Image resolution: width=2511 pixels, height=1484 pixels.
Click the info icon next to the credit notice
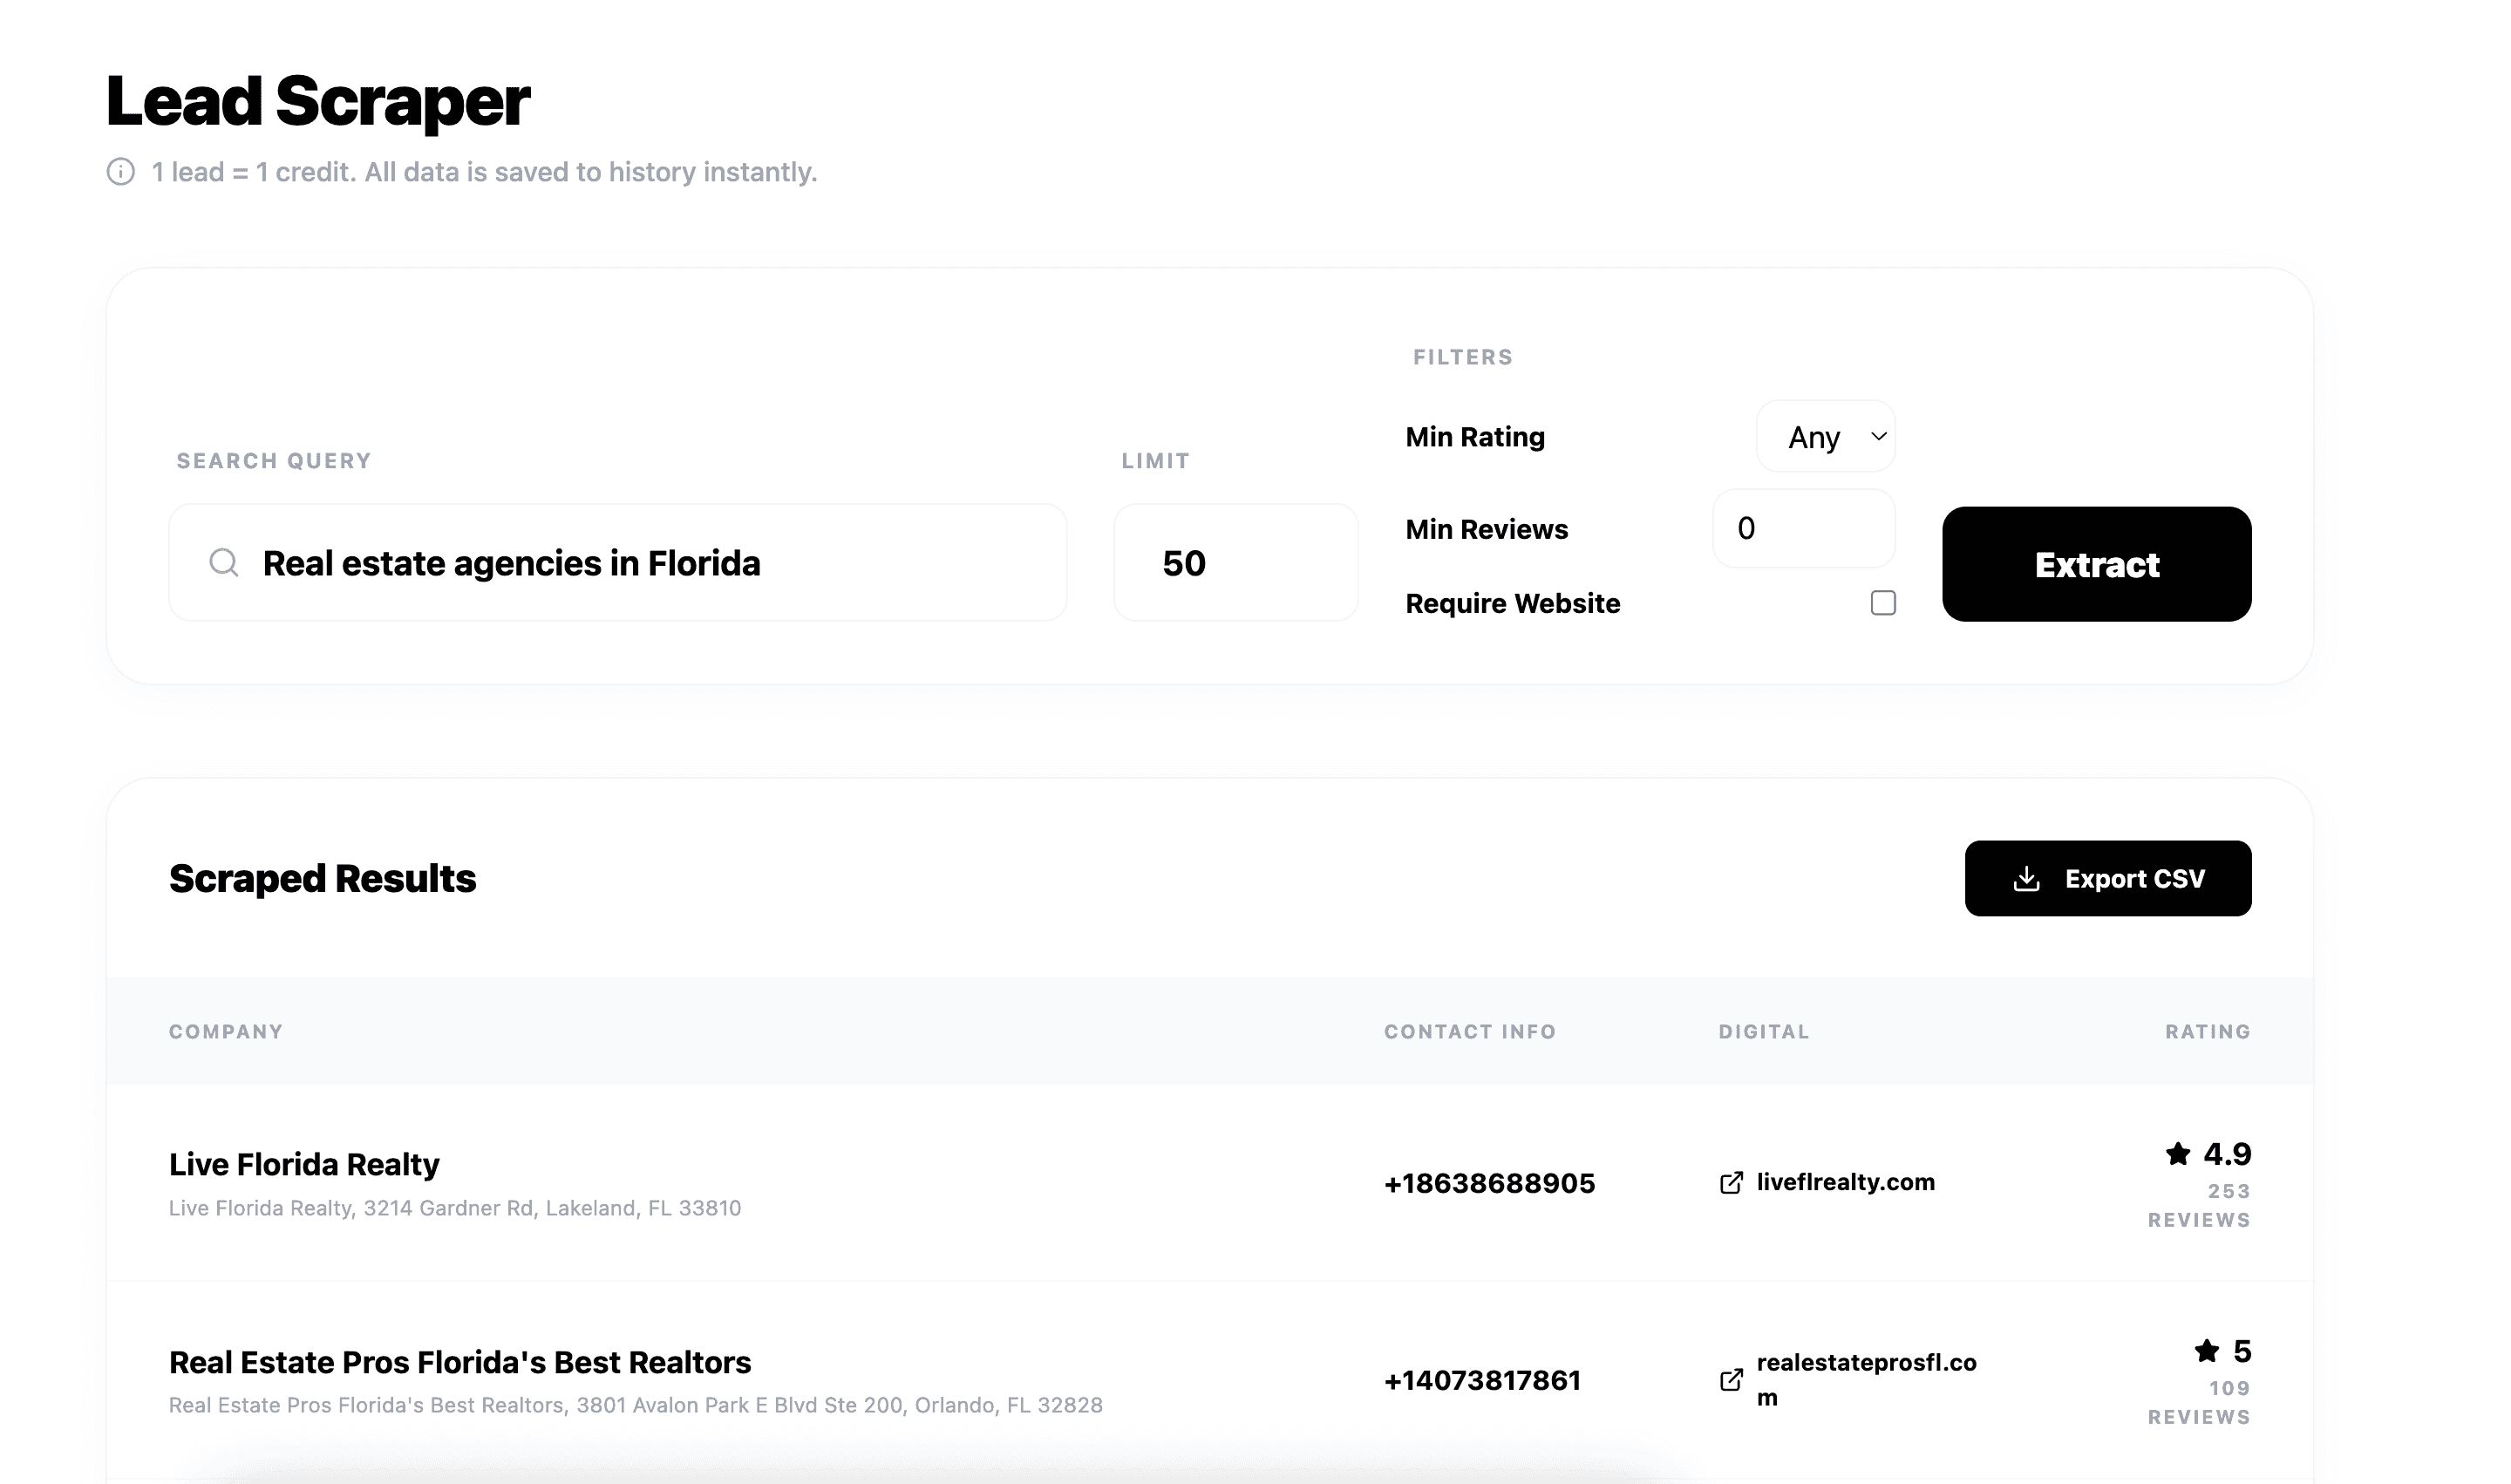tap(120, 172)
